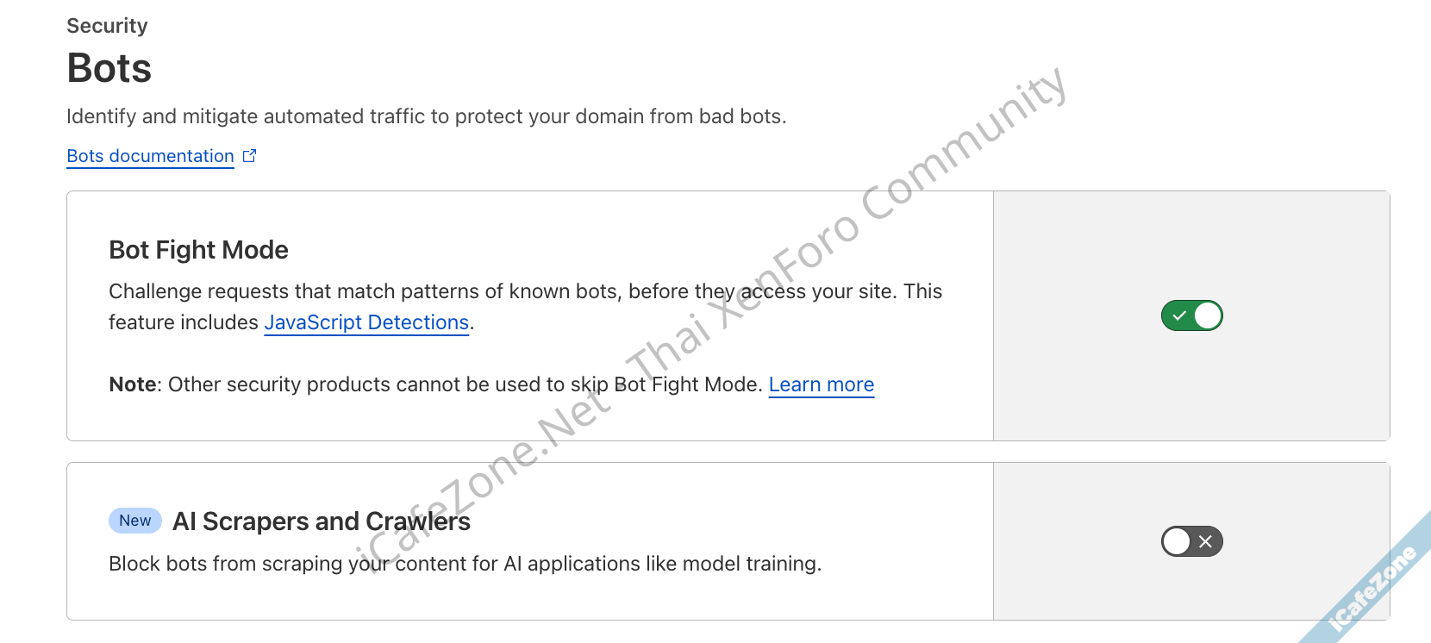Click the X icon in AI Scrapers toggle
1431x643 pixels.
(x=1205, y=541)
